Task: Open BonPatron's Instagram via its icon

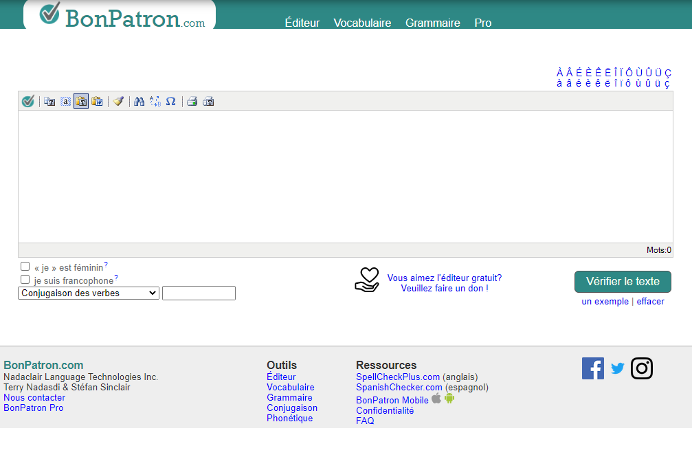Action: 642,368
